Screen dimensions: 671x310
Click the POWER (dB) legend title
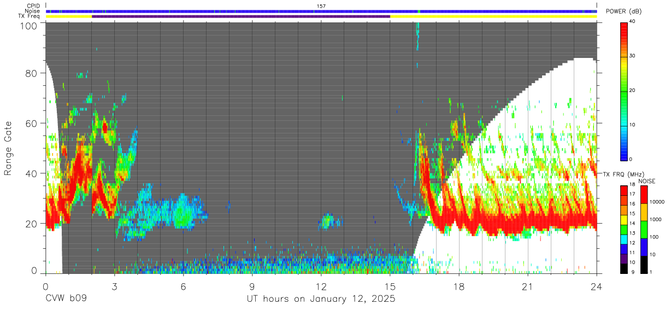click(x=625, y=11)
